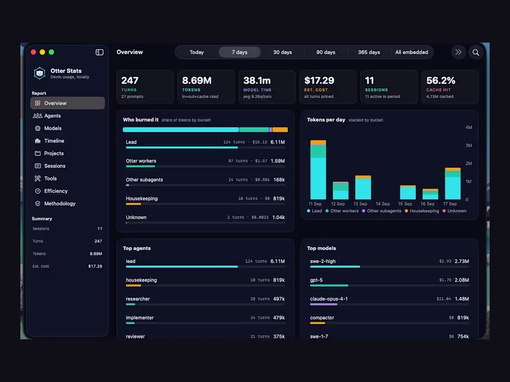Screen dimensions: 510x382
Task: Click the 'Otter workers' bucket row
Action: coord(205,163)
